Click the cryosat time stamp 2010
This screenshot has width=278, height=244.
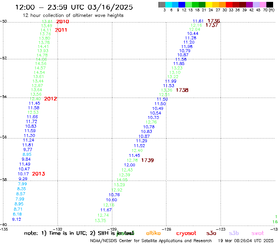[x=63, y=22]
